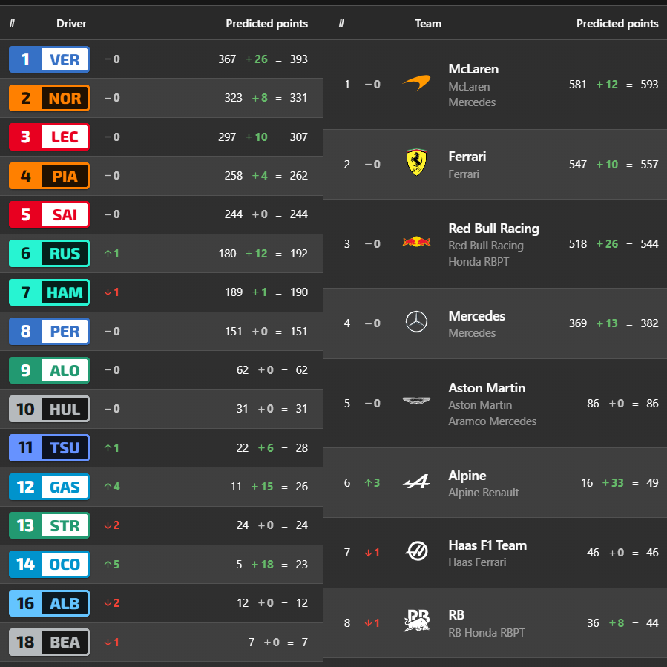Click NOR predicted total 331

(298, 98)
